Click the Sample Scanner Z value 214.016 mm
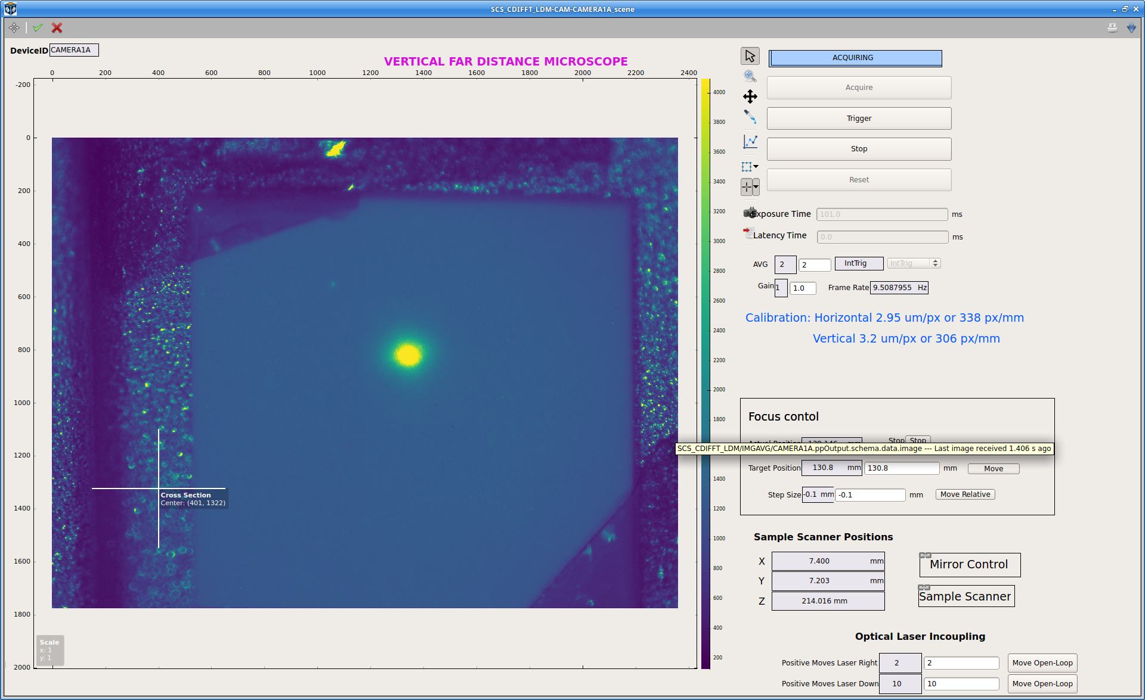 pyautogui.click(x=828, y=601)
